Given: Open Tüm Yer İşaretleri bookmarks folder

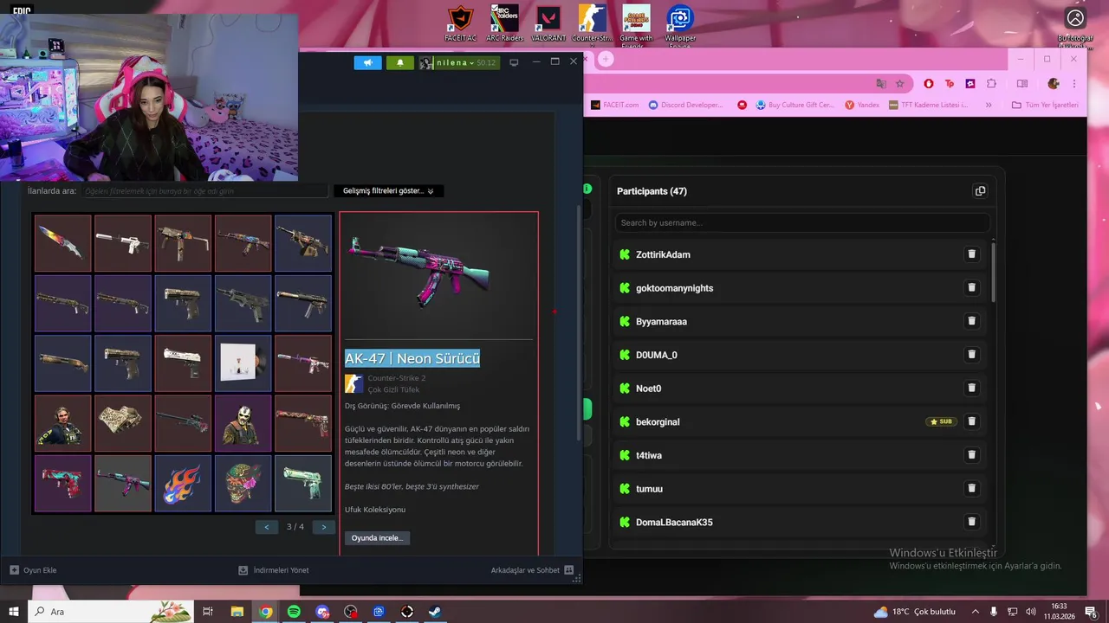Looking at the screenshot, I should click(x=1045, y=105).
